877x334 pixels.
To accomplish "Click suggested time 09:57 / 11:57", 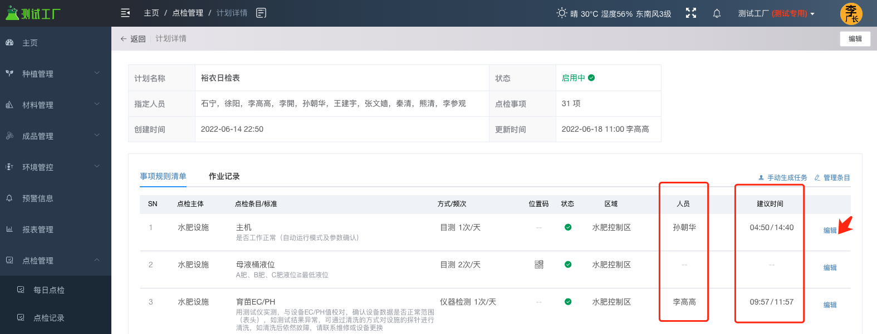I will click(x=772, y=302).
